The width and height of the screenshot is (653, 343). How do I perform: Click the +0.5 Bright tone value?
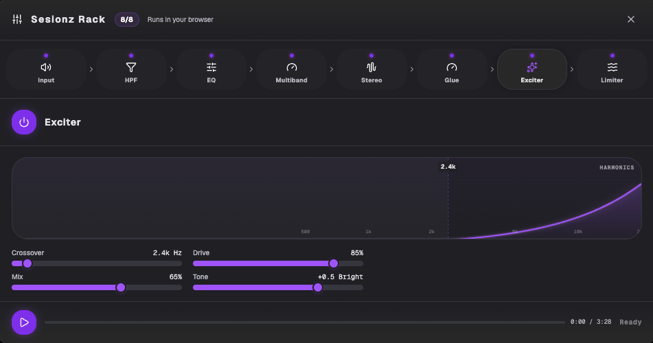click(x=341, y=277)
